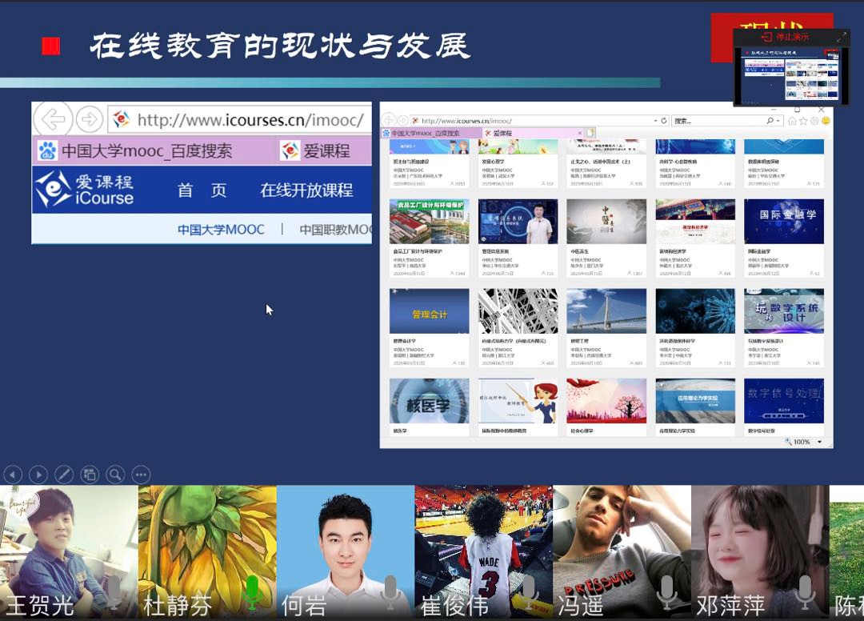864x621 pixels.
Task: Click the 管理信息系统 course title
Action: click(x=497, y=252)
